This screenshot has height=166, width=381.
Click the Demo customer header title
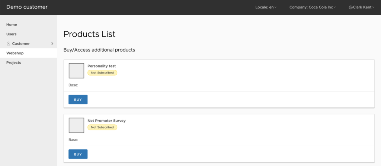click(27, 7)
